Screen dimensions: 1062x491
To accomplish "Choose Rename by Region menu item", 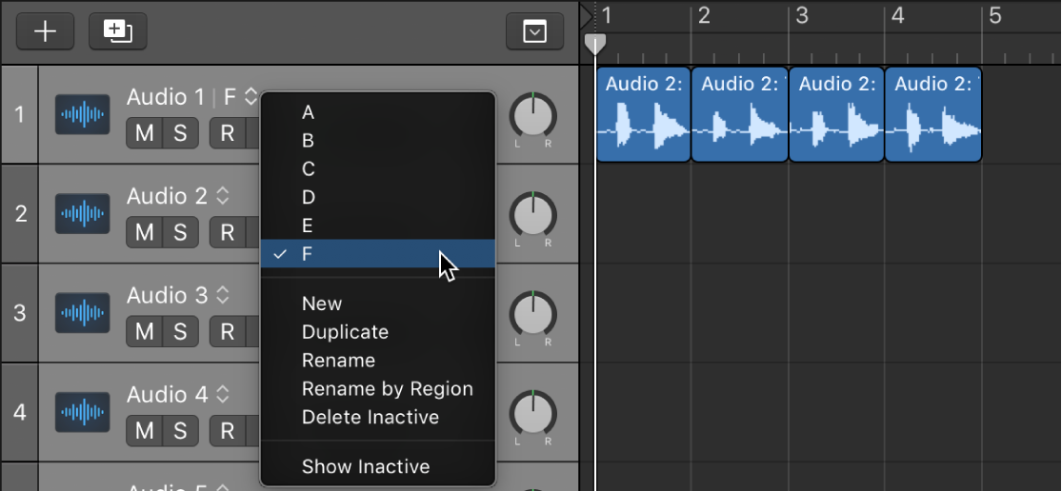I will pyautogui.click(x=378, y=389).
